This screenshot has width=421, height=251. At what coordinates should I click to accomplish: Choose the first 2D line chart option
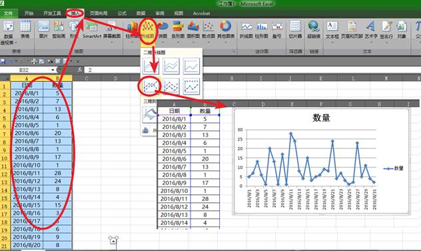[150, 66]
